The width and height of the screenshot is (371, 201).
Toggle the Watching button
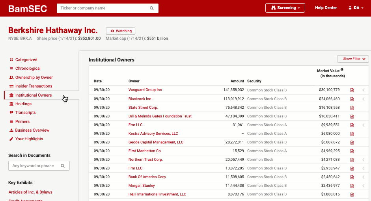point(121,31)
